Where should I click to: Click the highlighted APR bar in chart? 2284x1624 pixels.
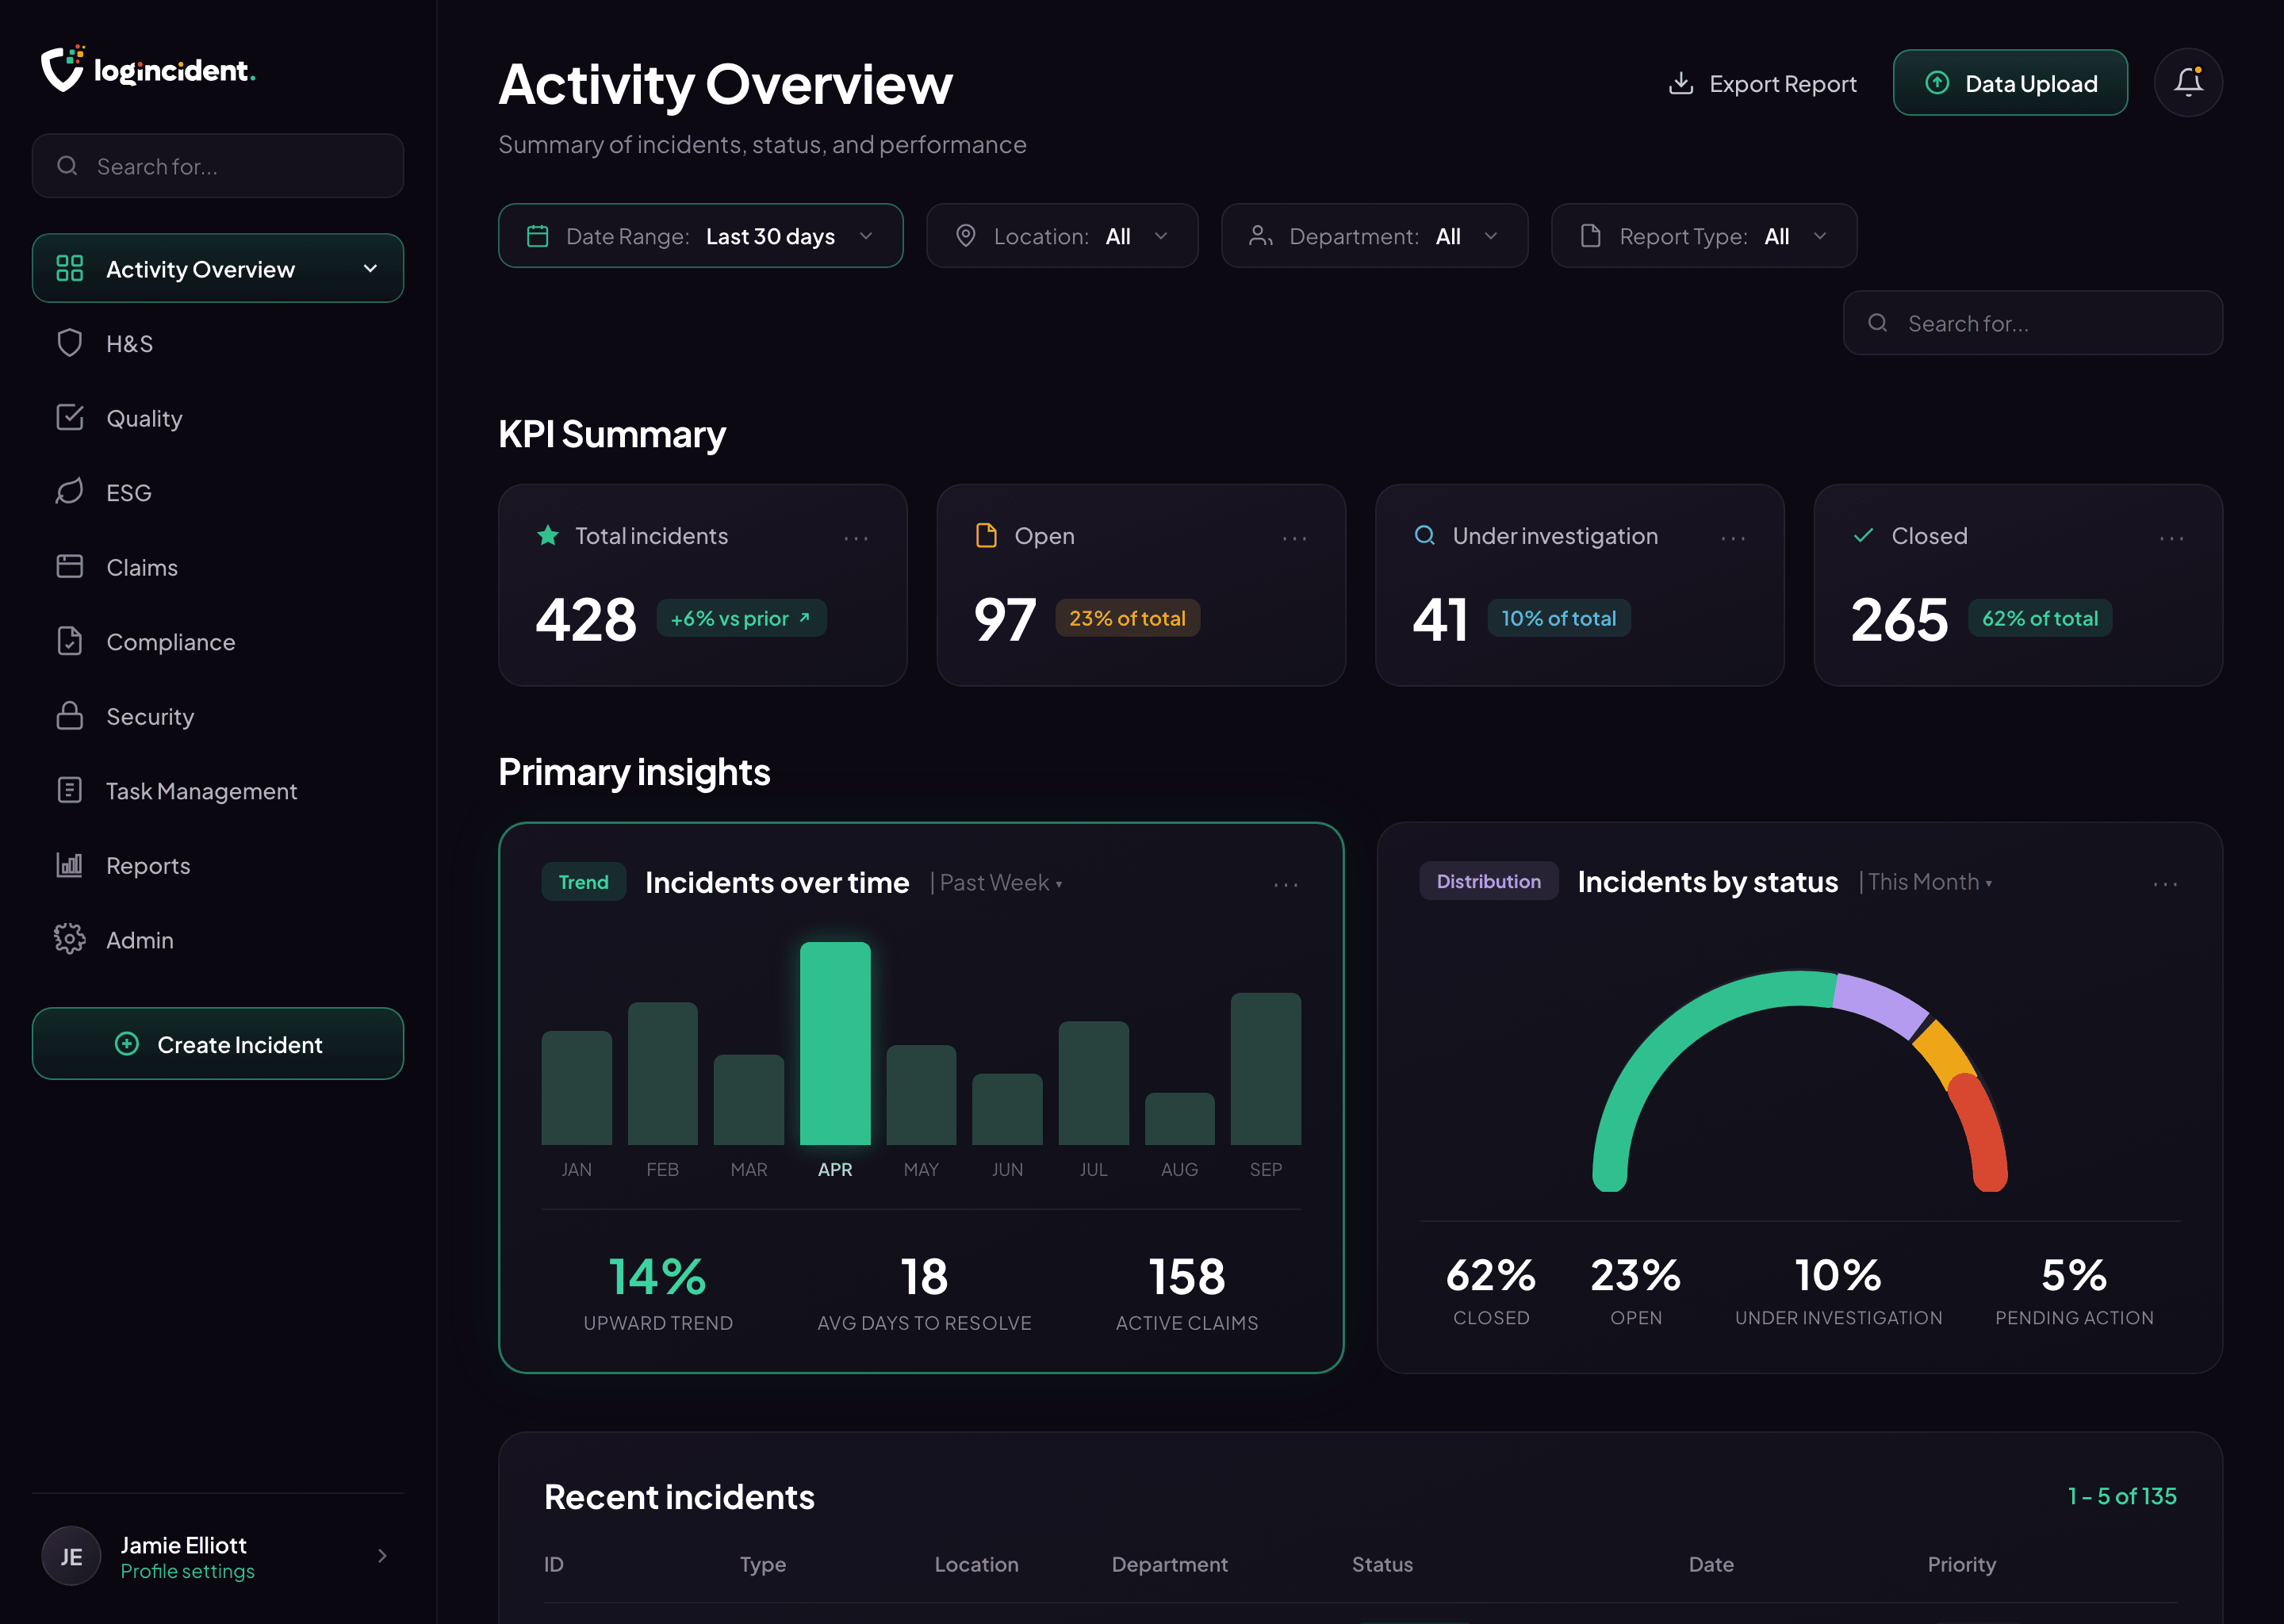coord(835,1043)
